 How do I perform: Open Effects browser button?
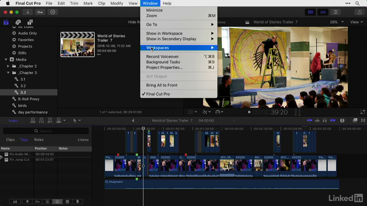(x=355, y=120)
